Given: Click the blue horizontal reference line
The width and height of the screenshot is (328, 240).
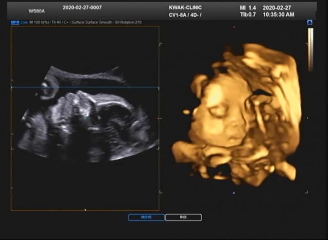Looking at the screenshot, I should pyautogui.click(x=85, y=87).
